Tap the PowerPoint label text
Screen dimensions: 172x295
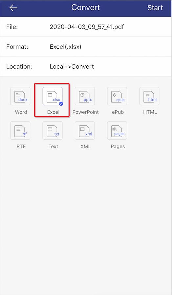pos(86,112)
